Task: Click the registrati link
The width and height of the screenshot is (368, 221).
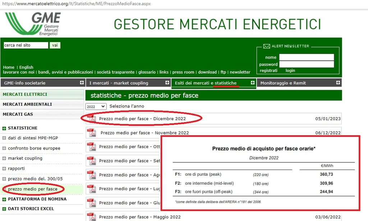Action: click(268, 71)
